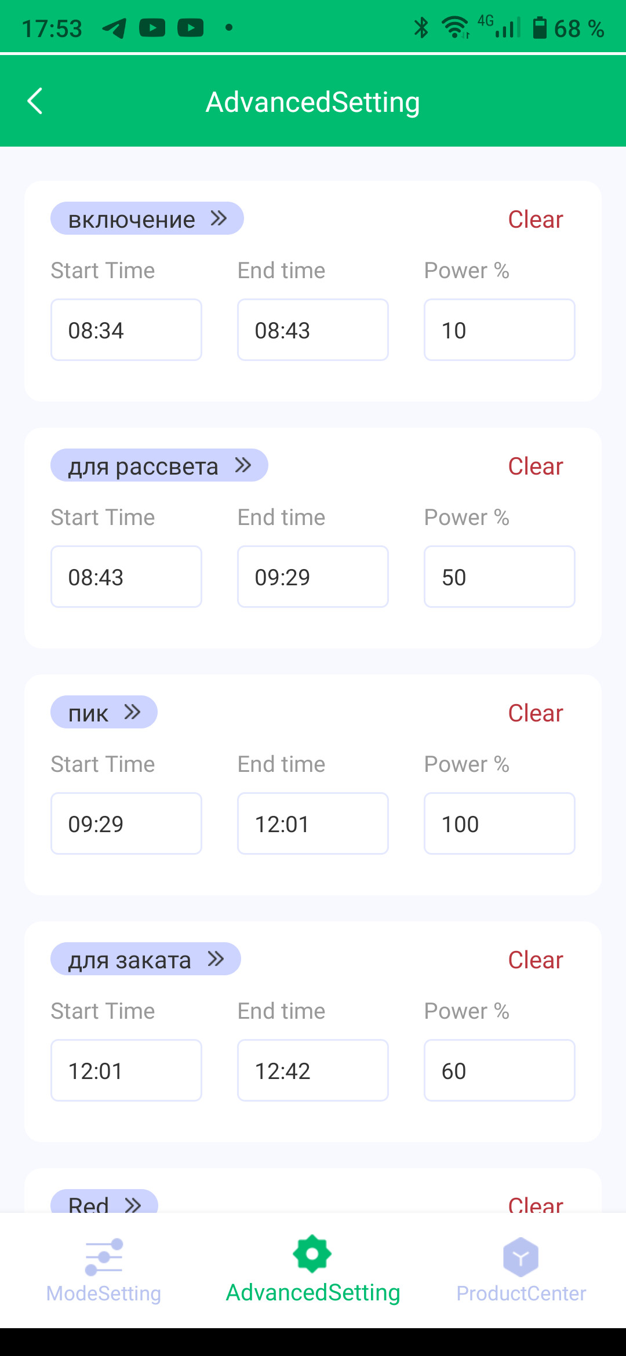626x1356 pixels.
Task: Expand the для заката schedule chip
Action: tap(145, 960)
